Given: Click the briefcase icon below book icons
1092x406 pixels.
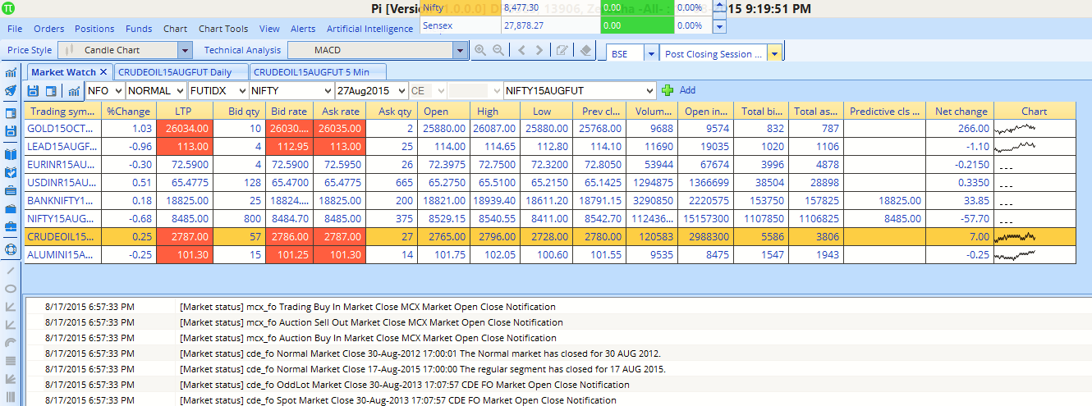Looking at the screenshot, I should pyautogui.click(x=11, y=190).
